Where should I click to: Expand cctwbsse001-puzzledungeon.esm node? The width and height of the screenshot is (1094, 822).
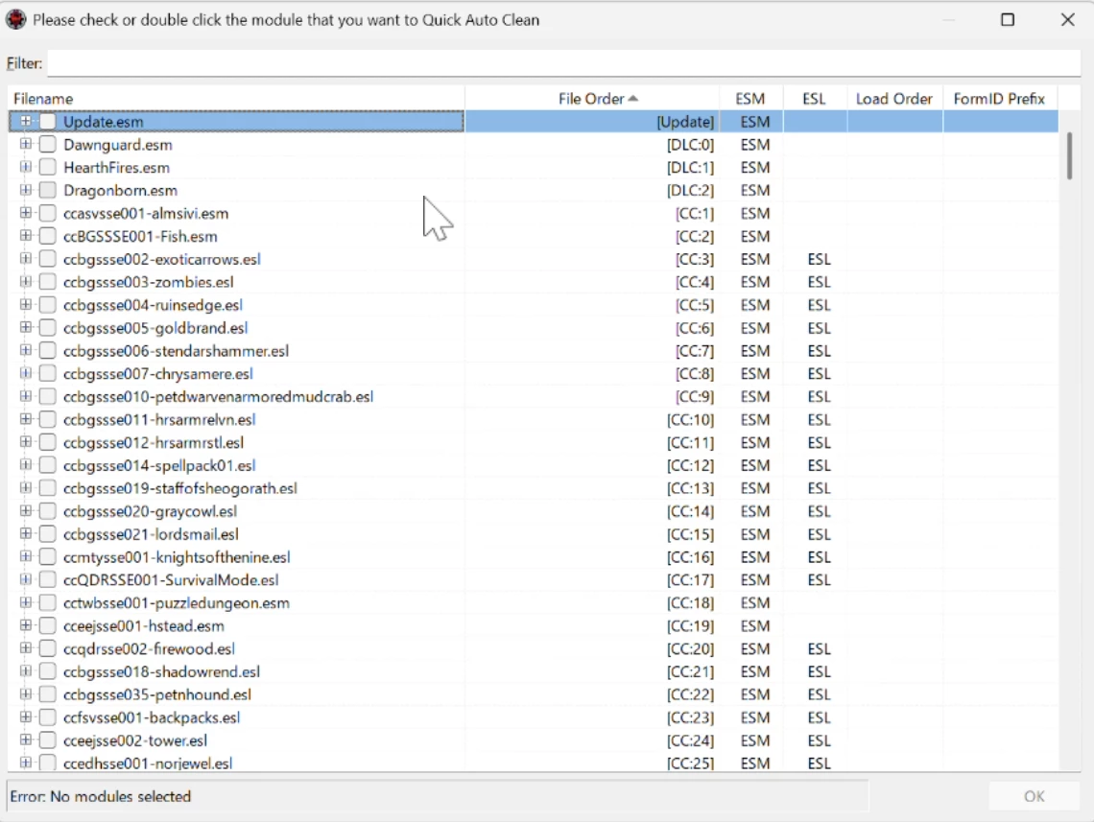[x=26, y=602]
